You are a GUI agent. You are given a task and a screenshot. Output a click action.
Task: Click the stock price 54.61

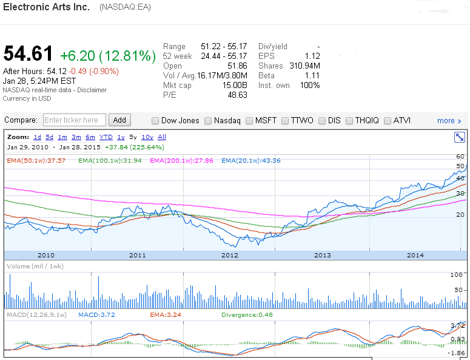click(x=28, y=53)
